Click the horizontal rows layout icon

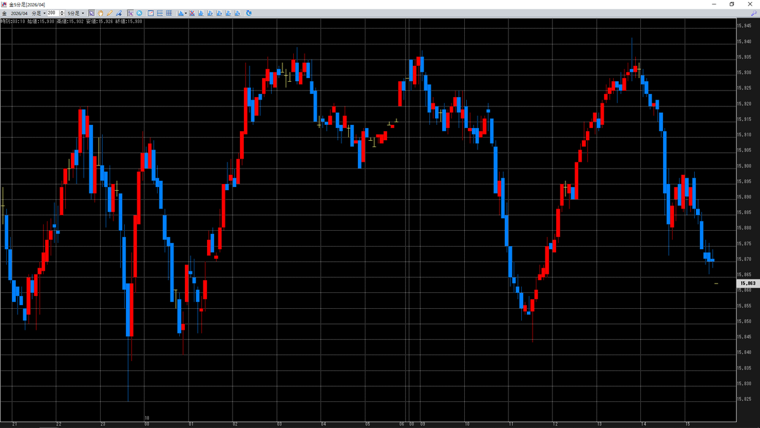click(160, 13)
